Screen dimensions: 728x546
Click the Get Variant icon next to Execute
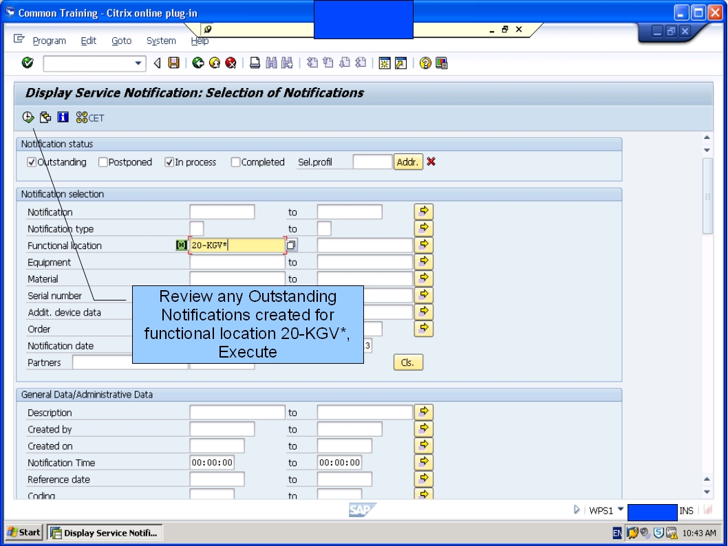tap(45, 117)
